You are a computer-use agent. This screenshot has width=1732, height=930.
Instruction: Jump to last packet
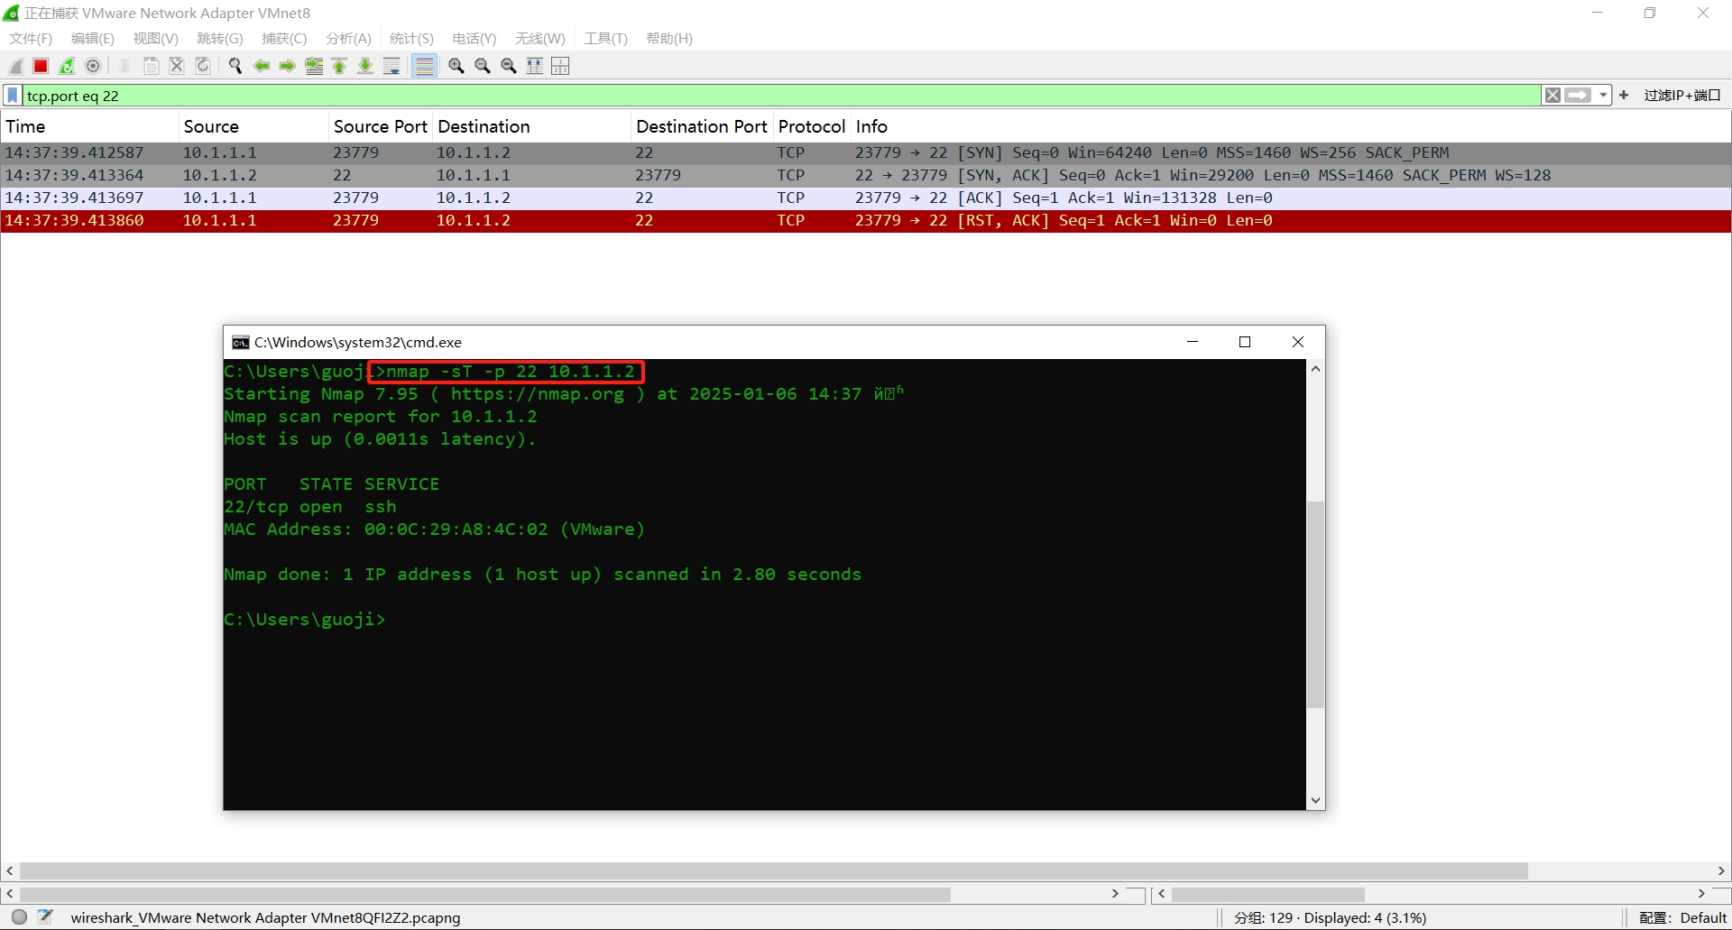tap(365, 66)
